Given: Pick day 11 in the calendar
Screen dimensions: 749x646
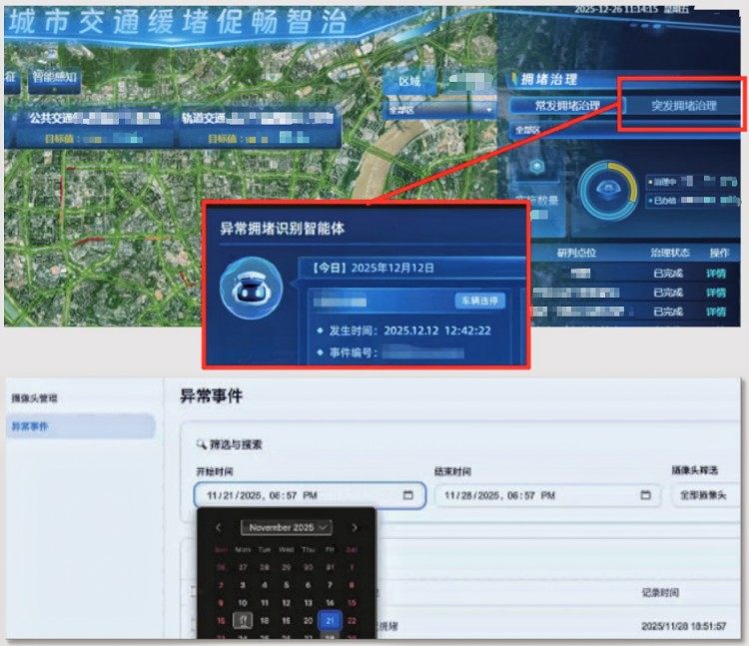Looking at the screenshot, I should point(265,603).
